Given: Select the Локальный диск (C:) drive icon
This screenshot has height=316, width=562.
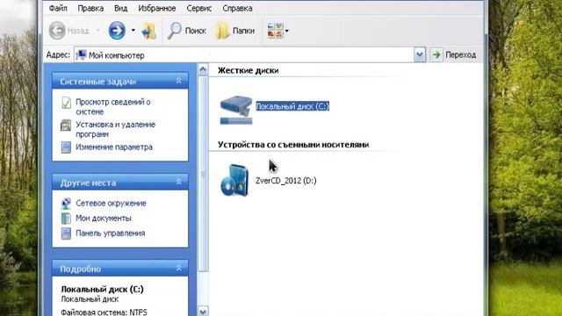Looking at the screenshot, I should 236,110.
